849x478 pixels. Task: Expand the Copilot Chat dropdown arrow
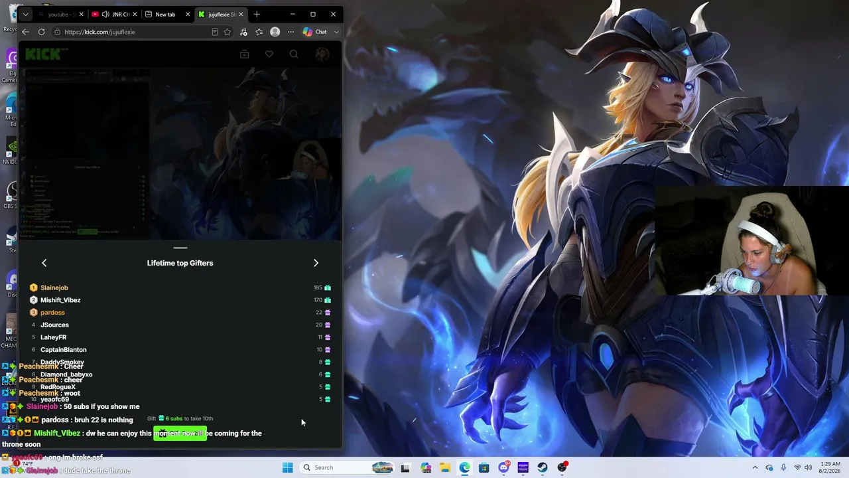click(336, 32)
